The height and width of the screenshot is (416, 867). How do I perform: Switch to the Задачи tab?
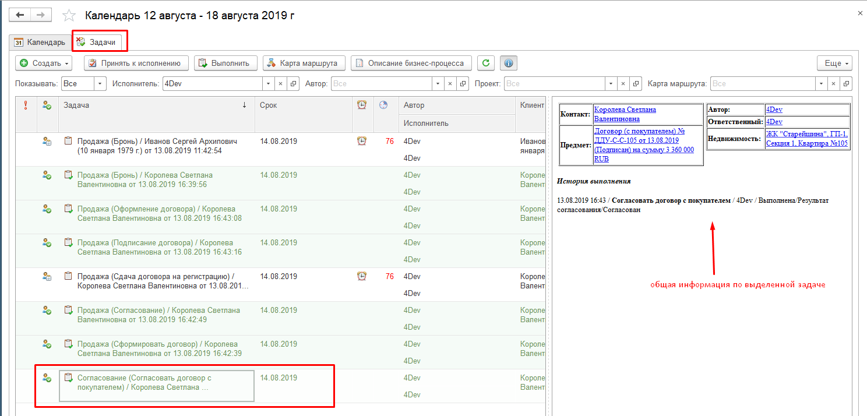coord(100,42)
